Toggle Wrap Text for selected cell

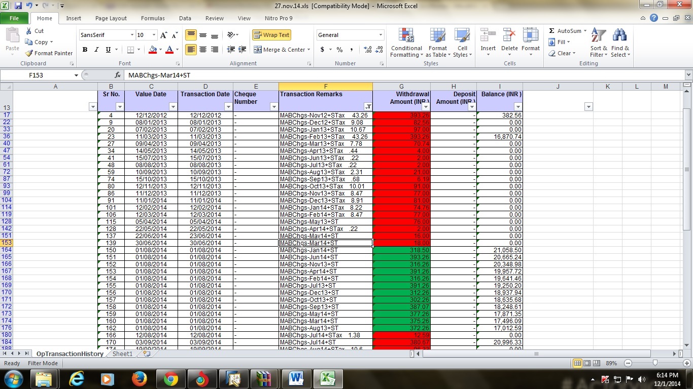tap(271, 35)
